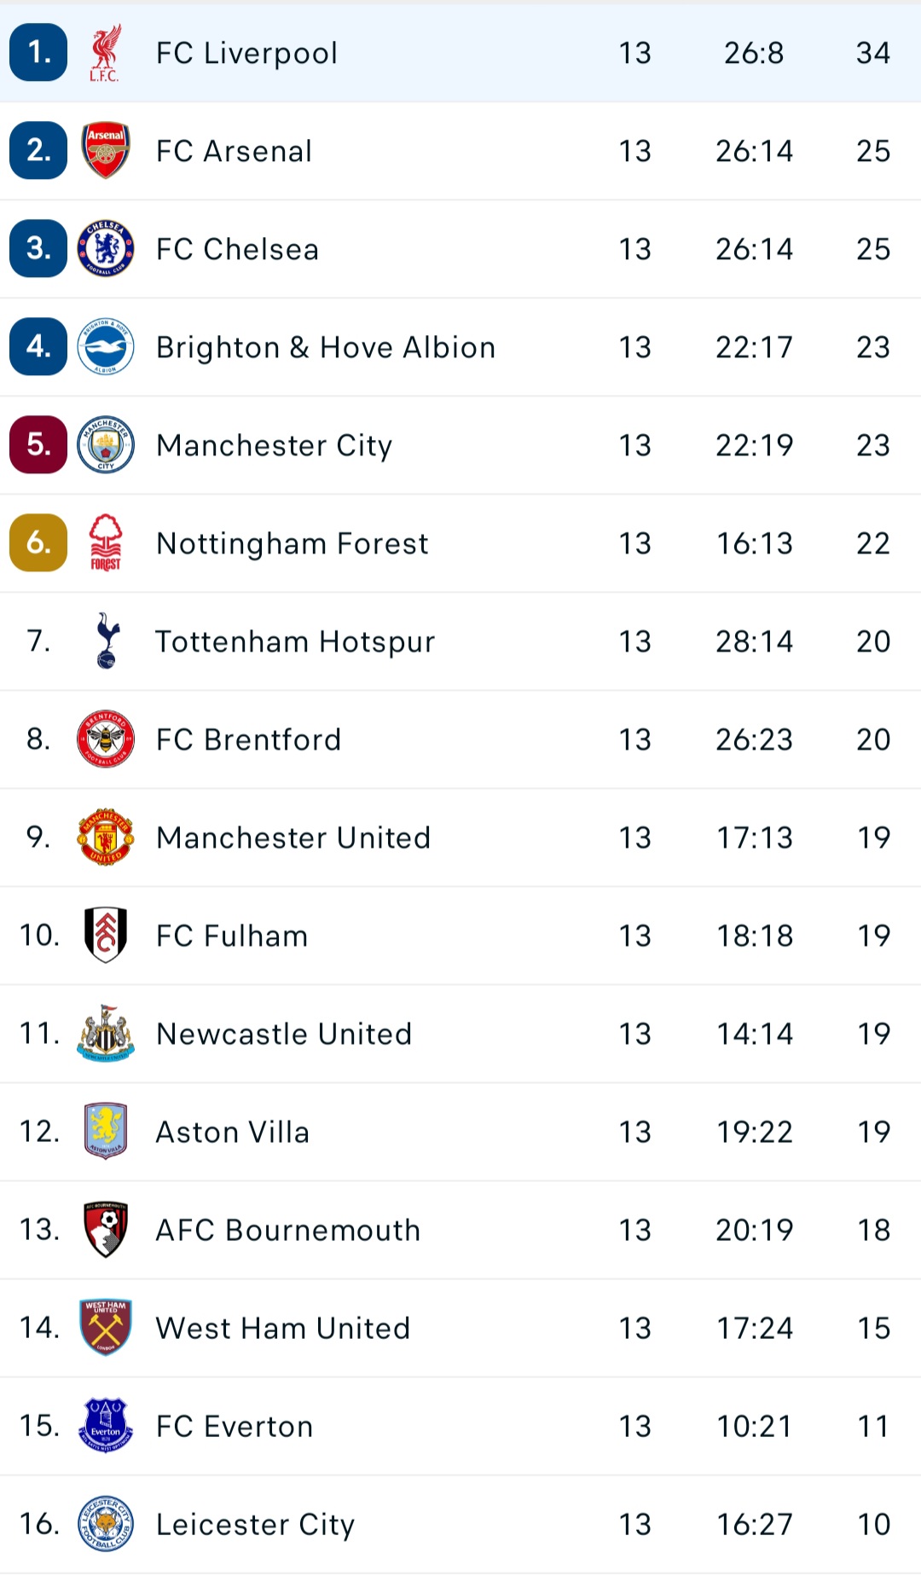Screen dimensions: 921x1576
Task: Tap the FC Liverpool club crest
Action: pos(106,53)
